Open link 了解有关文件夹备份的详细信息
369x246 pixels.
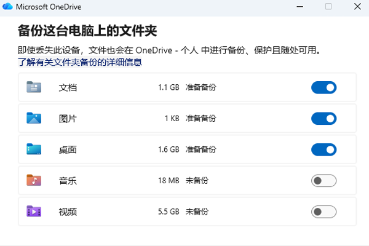[80, 62]
